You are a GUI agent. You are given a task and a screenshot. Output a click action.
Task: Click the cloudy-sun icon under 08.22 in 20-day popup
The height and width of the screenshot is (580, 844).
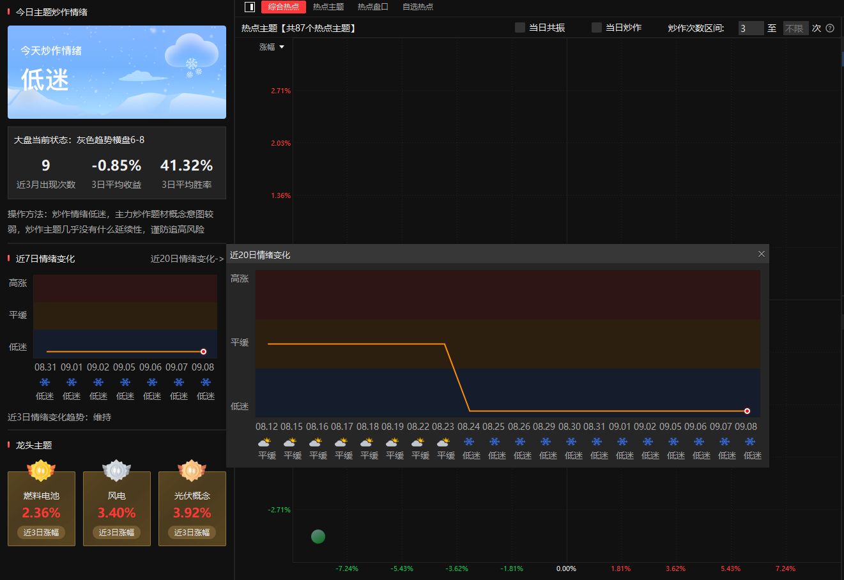418,442
